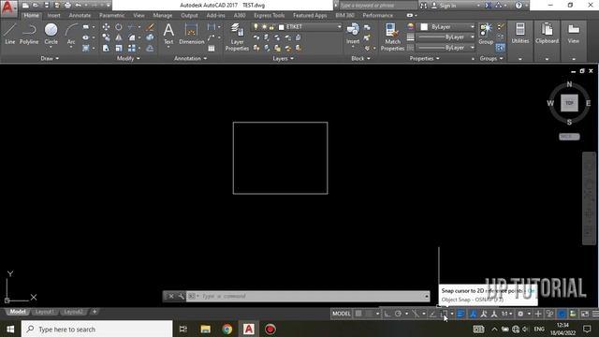The width and height of the screenshot is (599, 337).
Task: Select the Stretch tool
Action: pos(106,48)
